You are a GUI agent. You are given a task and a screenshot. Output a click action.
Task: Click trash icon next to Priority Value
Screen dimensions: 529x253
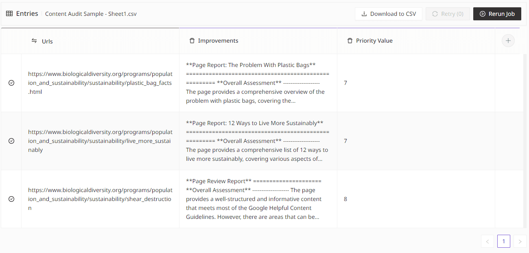click(x=350, y=41)
